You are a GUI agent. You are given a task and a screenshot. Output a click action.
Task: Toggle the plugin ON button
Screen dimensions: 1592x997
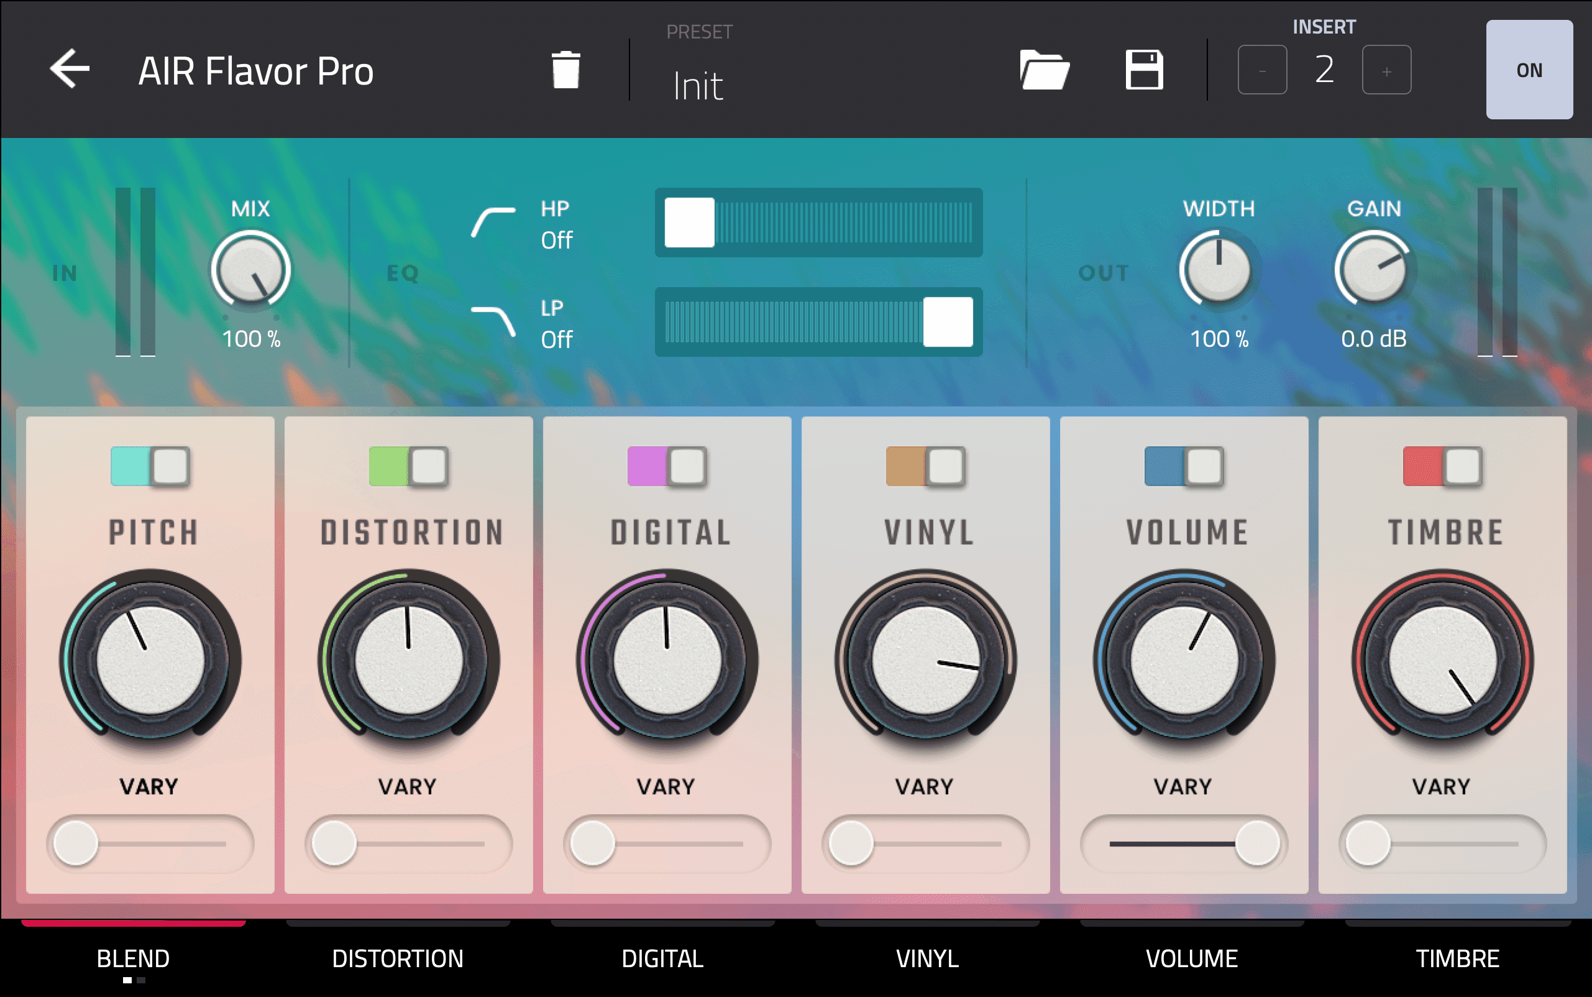click(x=1529, y=70)
